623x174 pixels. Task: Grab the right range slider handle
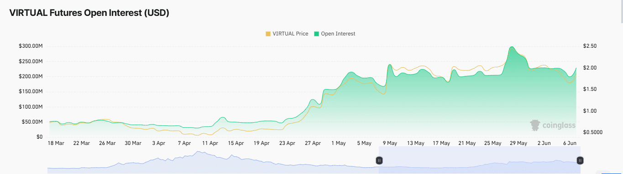(580, 160)
